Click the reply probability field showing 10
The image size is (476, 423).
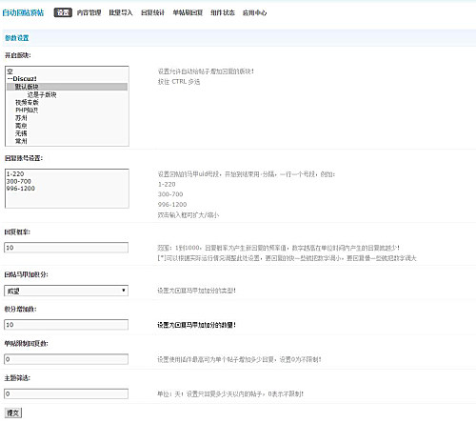coord(67,248)
